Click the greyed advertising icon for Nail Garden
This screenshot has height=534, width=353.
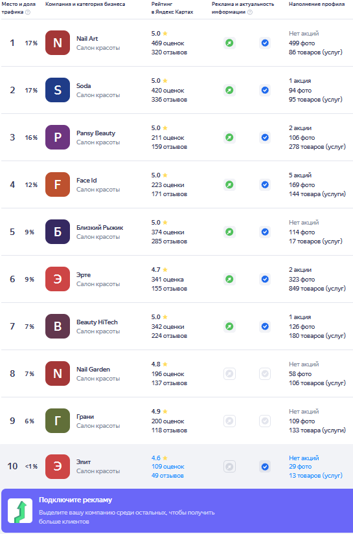230,374
